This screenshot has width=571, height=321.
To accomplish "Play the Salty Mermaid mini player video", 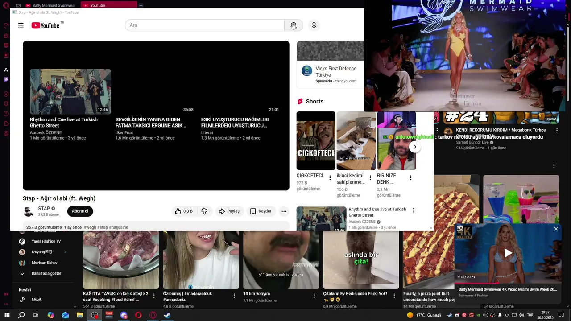I will click(508, 253).
